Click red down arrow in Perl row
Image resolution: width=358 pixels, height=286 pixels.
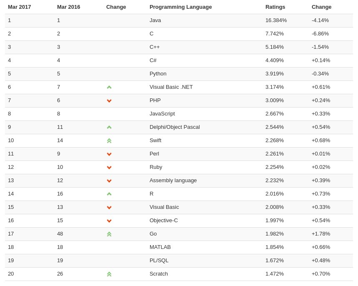109,154
